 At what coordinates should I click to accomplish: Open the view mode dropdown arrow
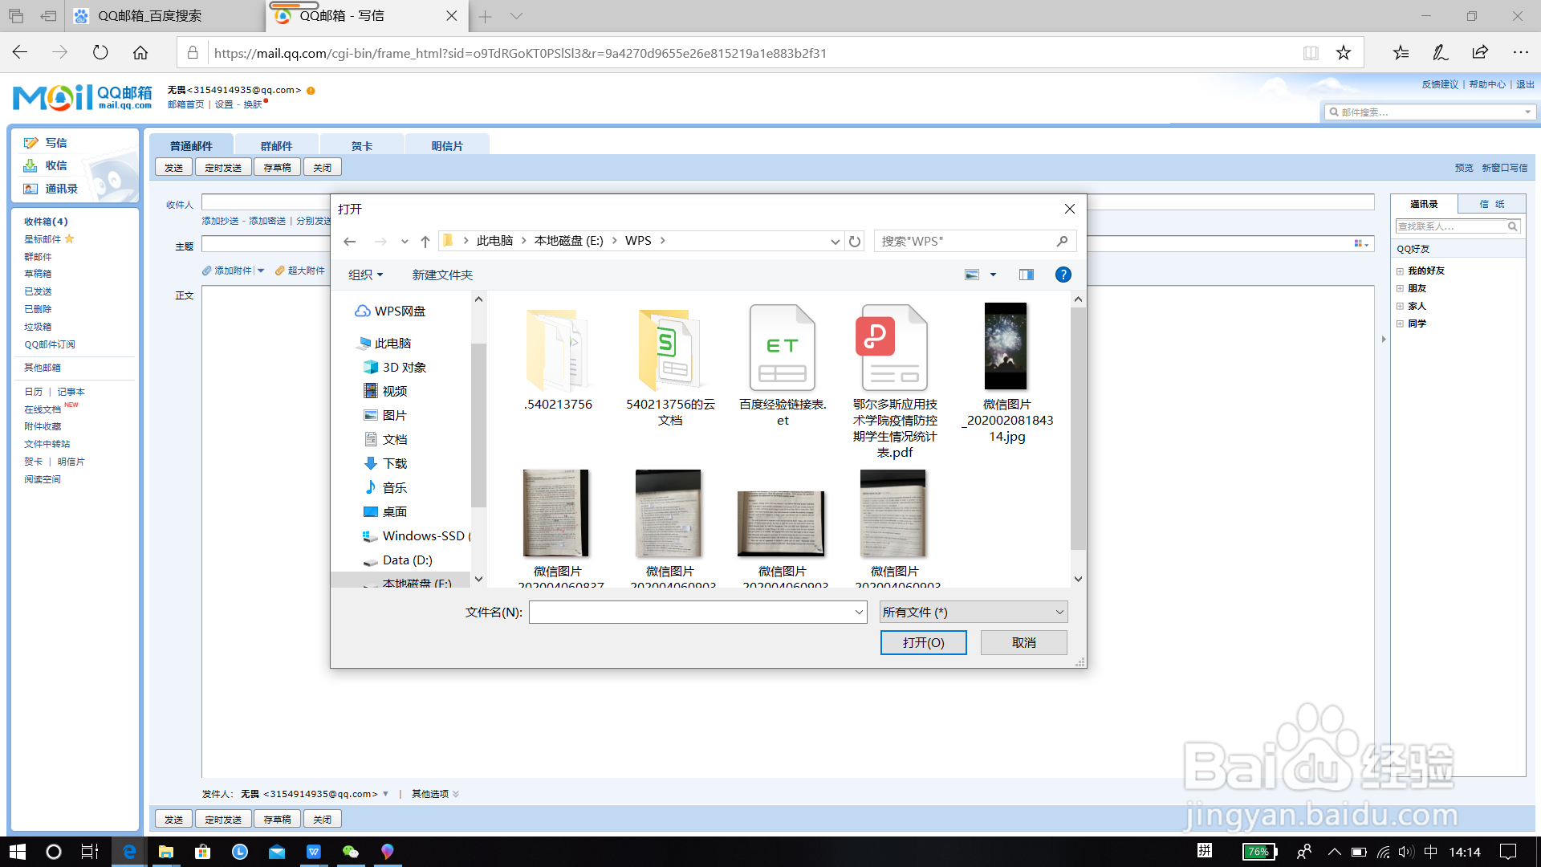pyautogui.click(x=993, y=275)
